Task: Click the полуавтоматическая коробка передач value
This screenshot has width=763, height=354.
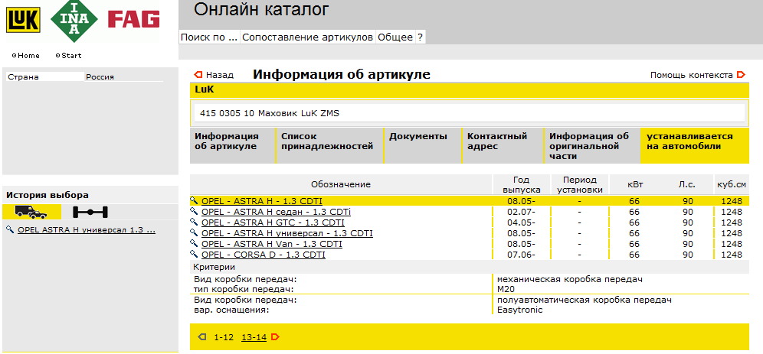Action: coord(585,300)
